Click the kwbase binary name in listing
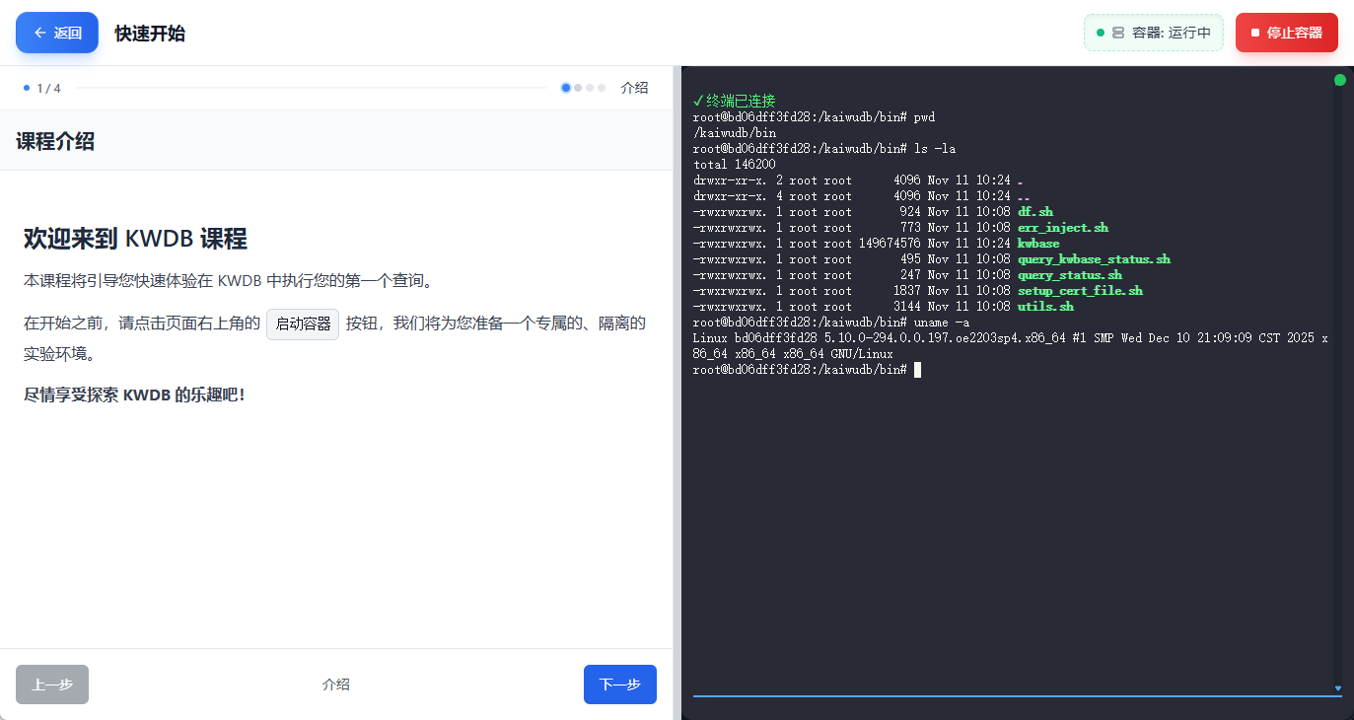Screen dimensions: 1354x720 1038,244
